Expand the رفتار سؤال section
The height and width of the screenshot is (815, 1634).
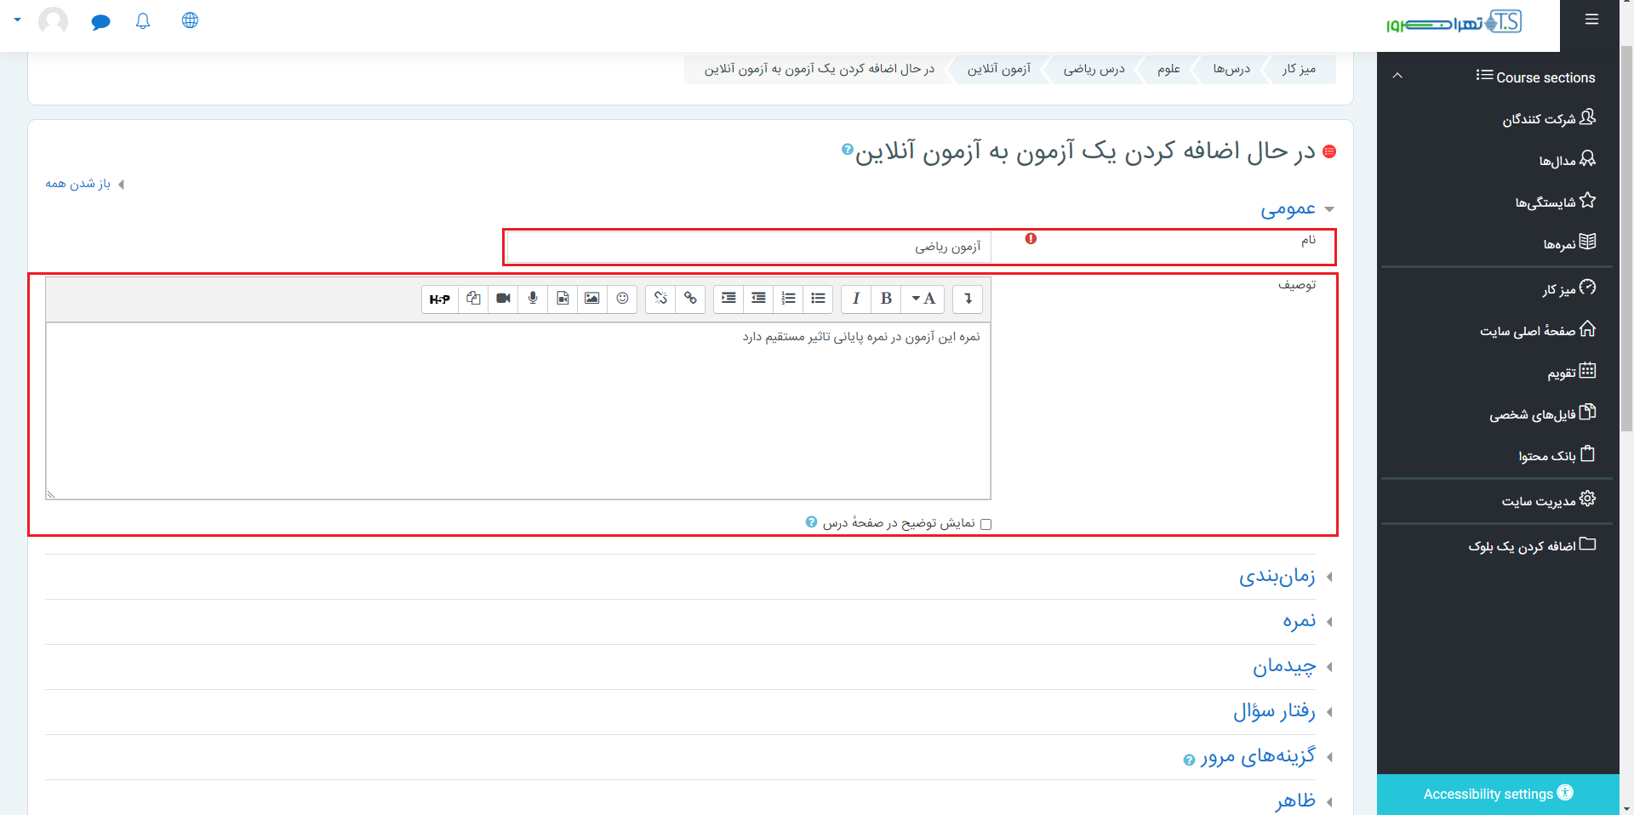point(1273,712)
